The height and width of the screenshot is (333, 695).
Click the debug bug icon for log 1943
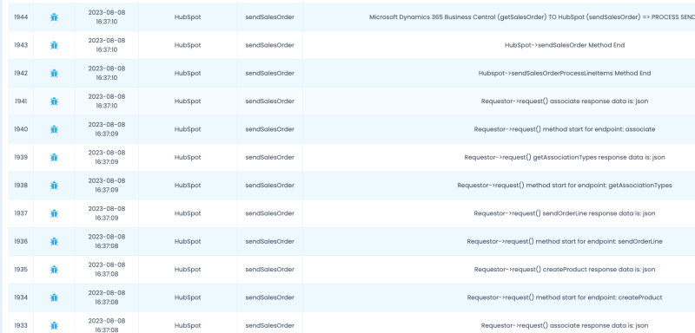tap(54, 45)
